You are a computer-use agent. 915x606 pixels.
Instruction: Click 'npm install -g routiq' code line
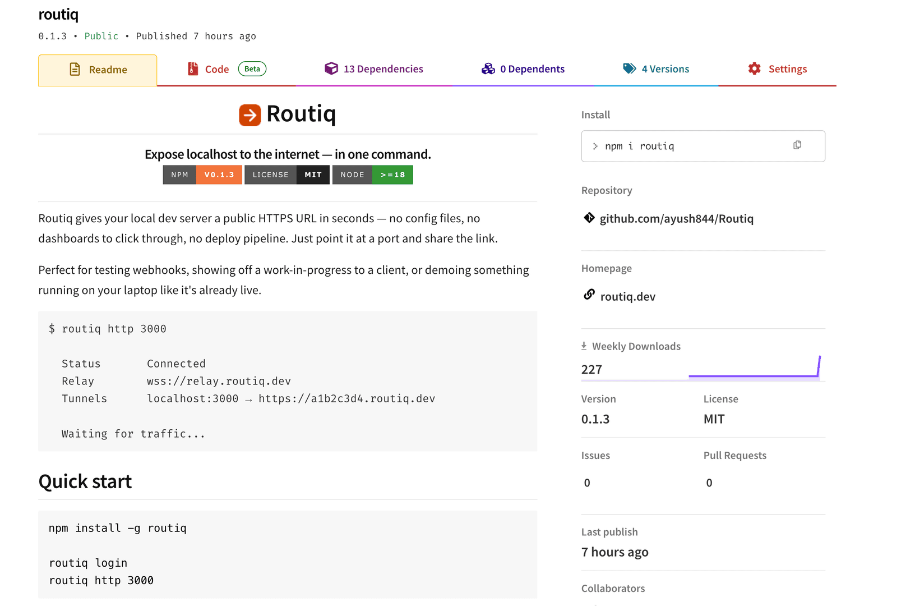click(118, 528)
